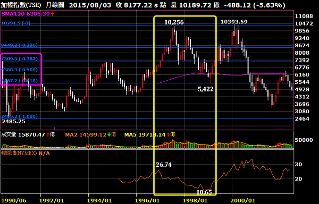Screen dimensions: 319x204
Task: Click price axis value 5544
Action: pos(302,82)
